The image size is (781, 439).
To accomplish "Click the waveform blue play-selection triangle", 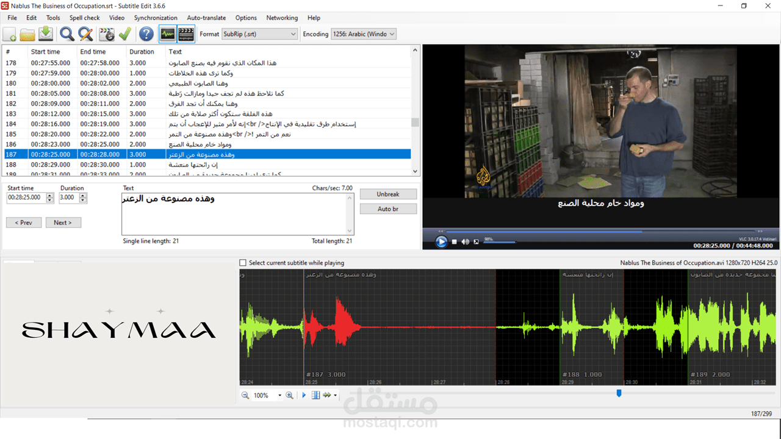I will tap(304, 395).
